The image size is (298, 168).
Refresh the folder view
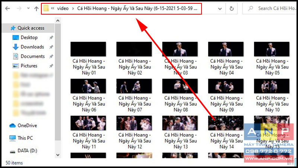tap(231, 9)
